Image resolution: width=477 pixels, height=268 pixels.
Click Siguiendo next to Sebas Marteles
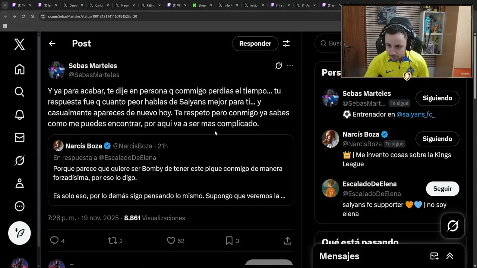coord(437,98)
